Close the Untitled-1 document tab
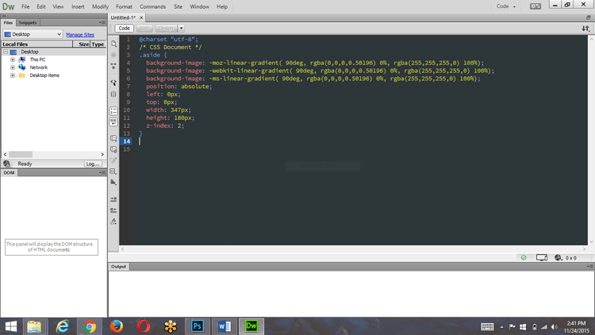The height and width of the screenshot is (335, 595). pyautogui.click(x=141, y=17)
